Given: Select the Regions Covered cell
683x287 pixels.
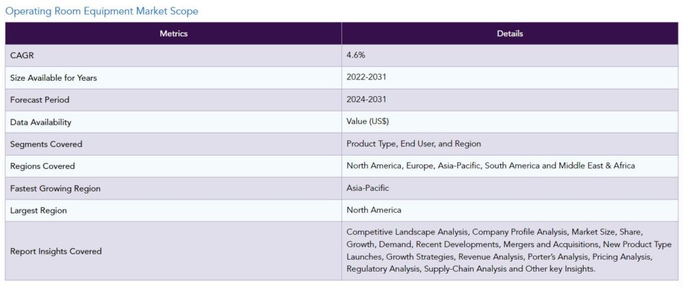Looking at the screenshot, I should 173,166.
